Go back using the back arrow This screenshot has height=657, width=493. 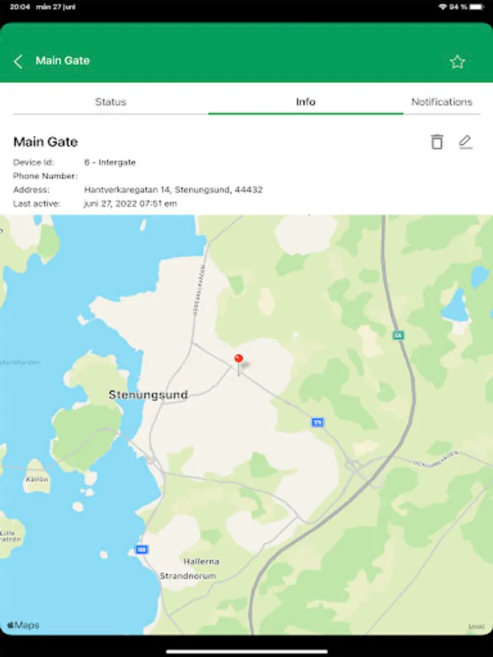click(18, 61)
